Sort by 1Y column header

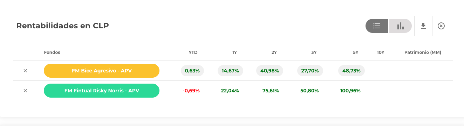click(234, 52)
